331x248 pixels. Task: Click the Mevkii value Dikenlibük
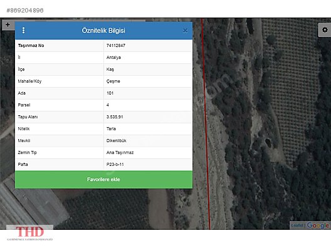coord(117,140)
